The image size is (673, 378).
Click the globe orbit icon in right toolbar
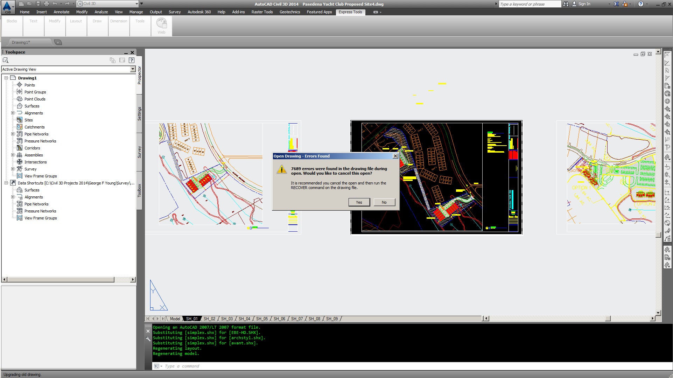667,101
